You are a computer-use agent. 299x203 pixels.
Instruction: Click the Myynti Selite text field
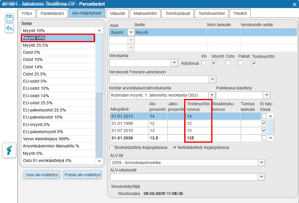click(171, 32)
